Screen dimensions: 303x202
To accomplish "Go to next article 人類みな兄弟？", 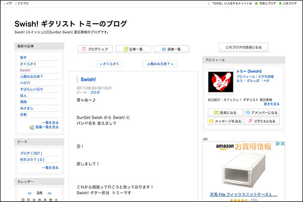I will (160, 64).
